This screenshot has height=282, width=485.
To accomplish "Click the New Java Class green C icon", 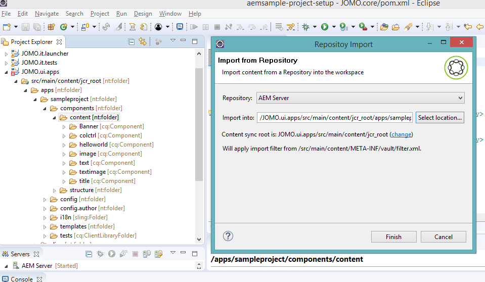I will pyautogui.click(x=64, y=27).
